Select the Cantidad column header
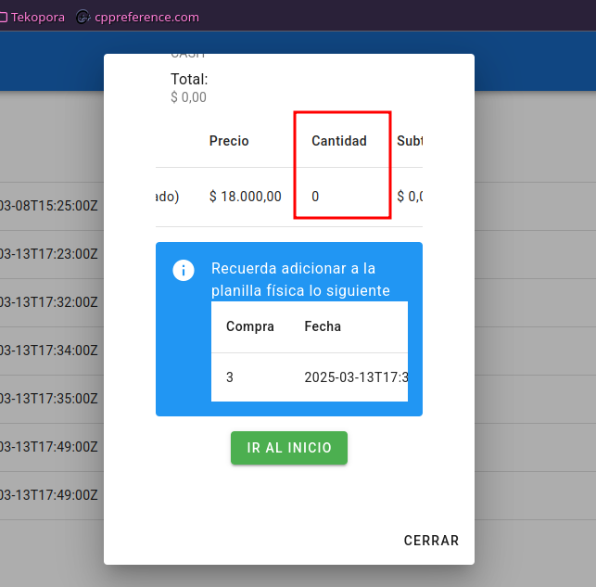The image size is (596, 587). 339,141
